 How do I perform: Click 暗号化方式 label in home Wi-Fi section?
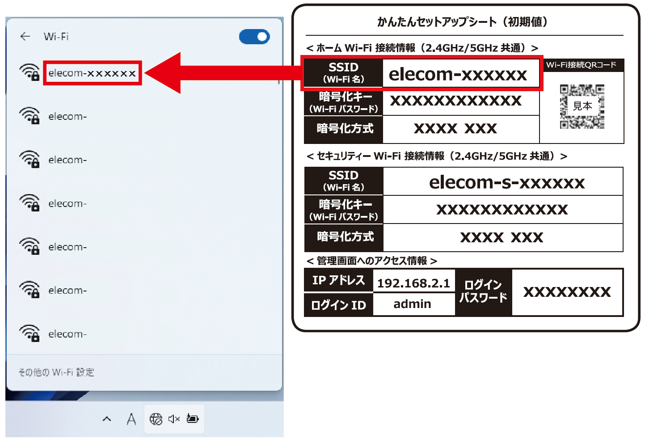point(343,129)
